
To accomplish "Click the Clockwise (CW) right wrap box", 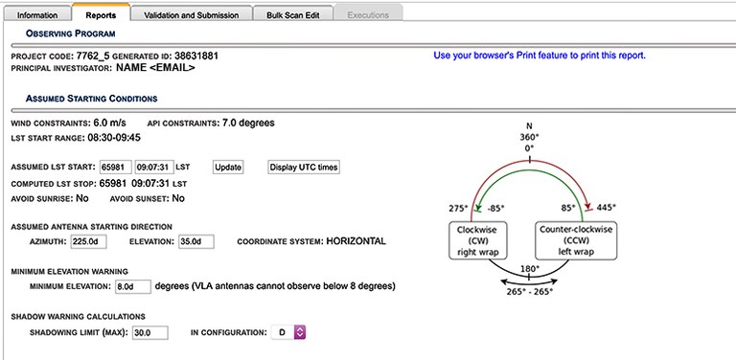I will (478, 241).
